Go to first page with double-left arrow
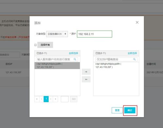163x128 pixels. pyautogui.click(x=37, y=99)
